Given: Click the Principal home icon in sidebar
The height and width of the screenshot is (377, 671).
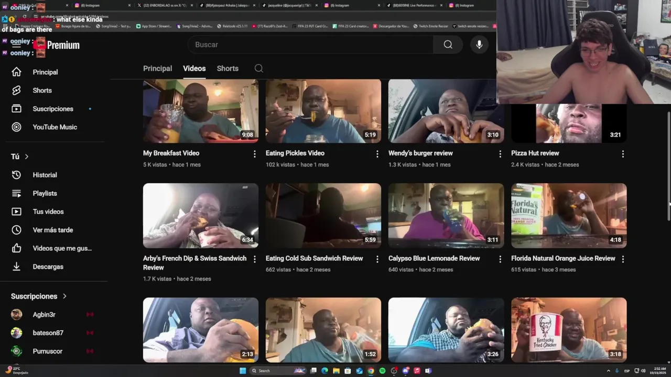Looking at the screenshot, I should click(x=16, y=72).
